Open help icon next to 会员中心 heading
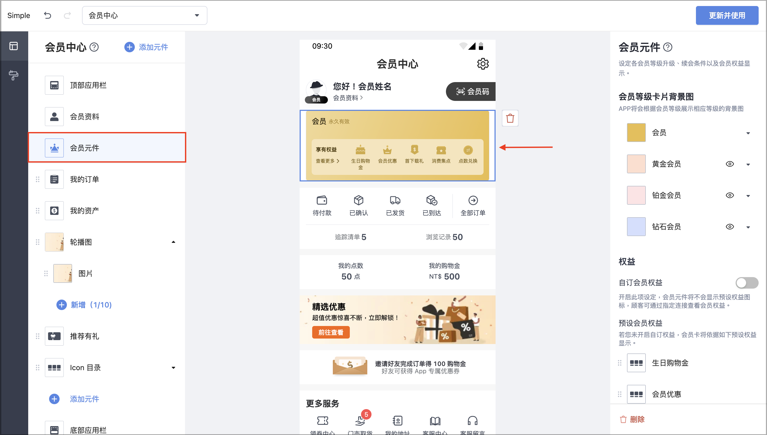Viewport: 767px width, 435px height. pyautogui.click(x=94, y=47)
